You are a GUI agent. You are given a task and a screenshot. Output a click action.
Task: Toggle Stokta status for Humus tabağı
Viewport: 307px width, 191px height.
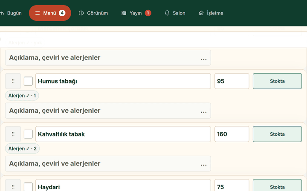click(x=277, y=81)
